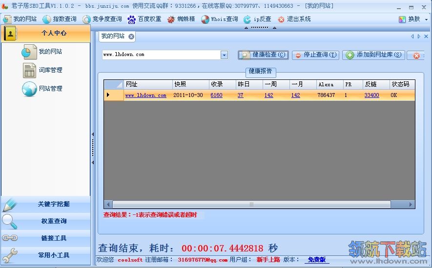
Task: Open Whois查询 tool
Action: [219, 19]
